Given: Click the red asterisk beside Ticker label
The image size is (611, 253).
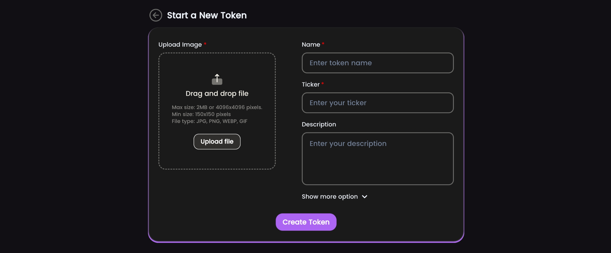Looking at the screenshot, I should click(322, 84).
